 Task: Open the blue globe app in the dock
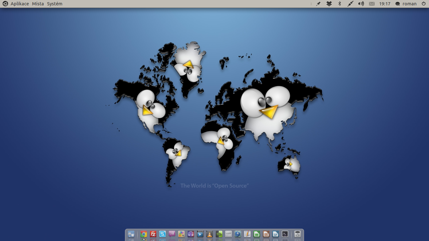(x=238, y=234)
